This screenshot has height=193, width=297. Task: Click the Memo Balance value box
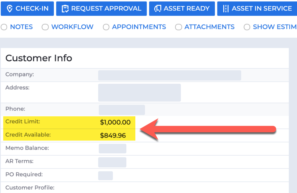(x=113, y=149)
